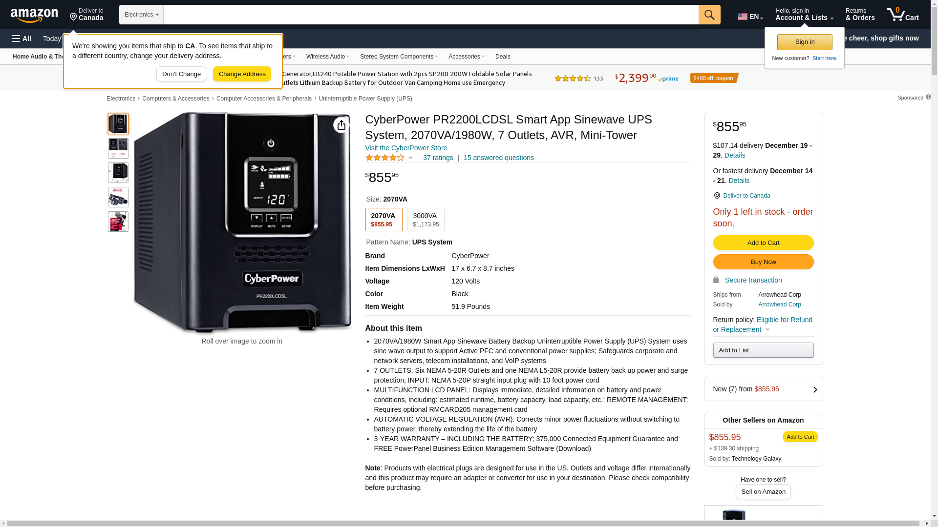
Task: Open the Visit the CyberPower Store link
Action: 406,148
